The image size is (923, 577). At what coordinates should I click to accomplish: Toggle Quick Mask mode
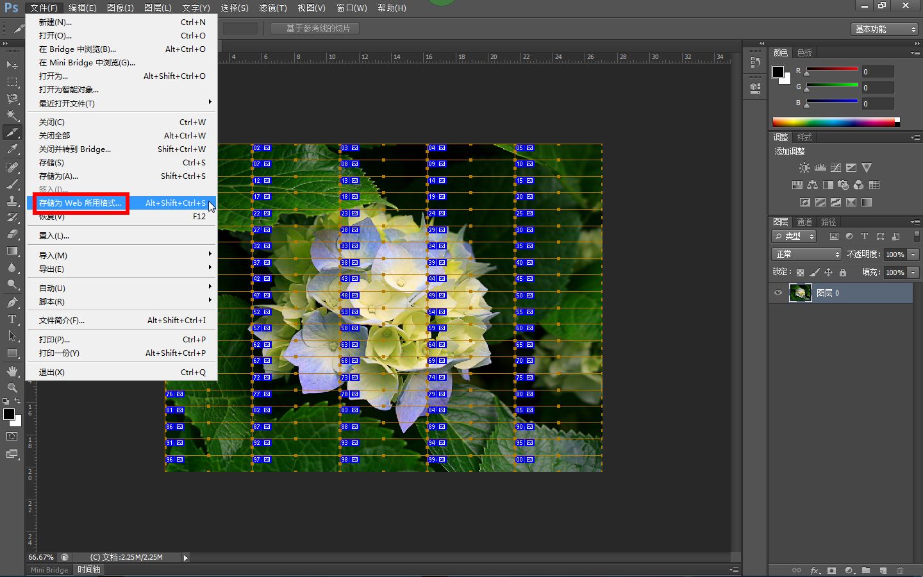(x=12, y=436)
